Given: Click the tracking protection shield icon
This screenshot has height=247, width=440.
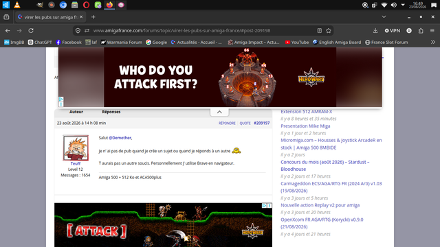Looking at the screenshot, I should click(x=78, y=30).
